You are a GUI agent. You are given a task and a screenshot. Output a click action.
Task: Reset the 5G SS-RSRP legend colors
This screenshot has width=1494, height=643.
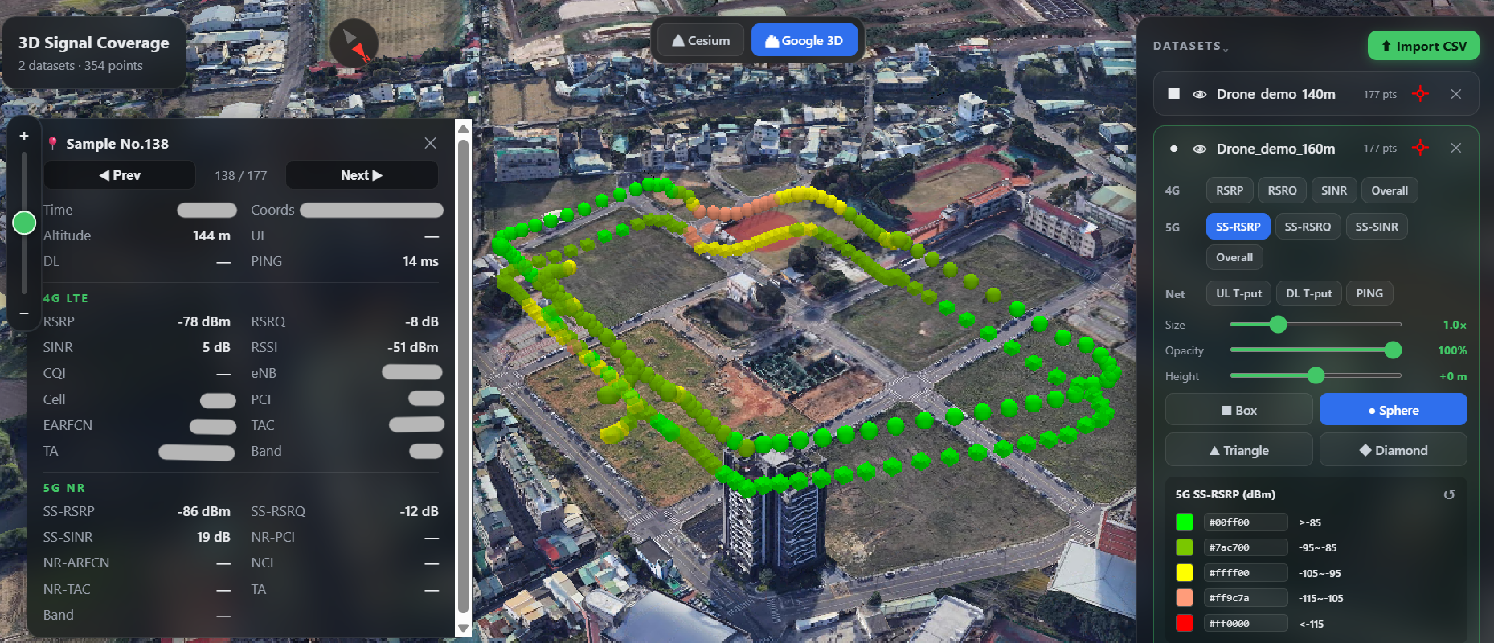click(1449, 494)
